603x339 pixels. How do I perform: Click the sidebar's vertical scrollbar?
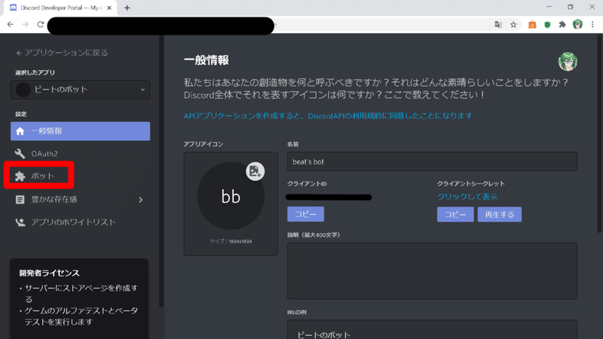tap(161, 171)
